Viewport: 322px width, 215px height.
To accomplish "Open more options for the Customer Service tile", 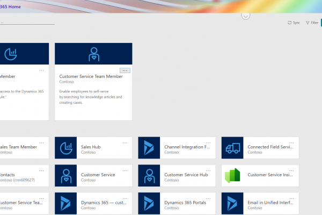I will click(125, 170).
